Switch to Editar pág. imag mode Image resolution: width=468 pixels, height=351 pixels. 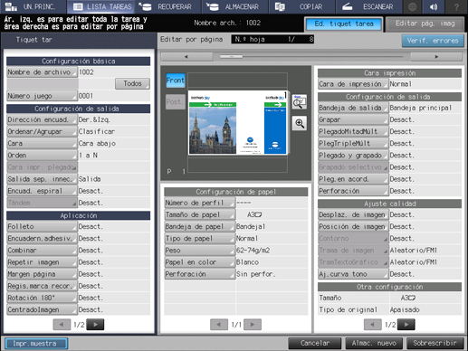click(x=425, y=24)
